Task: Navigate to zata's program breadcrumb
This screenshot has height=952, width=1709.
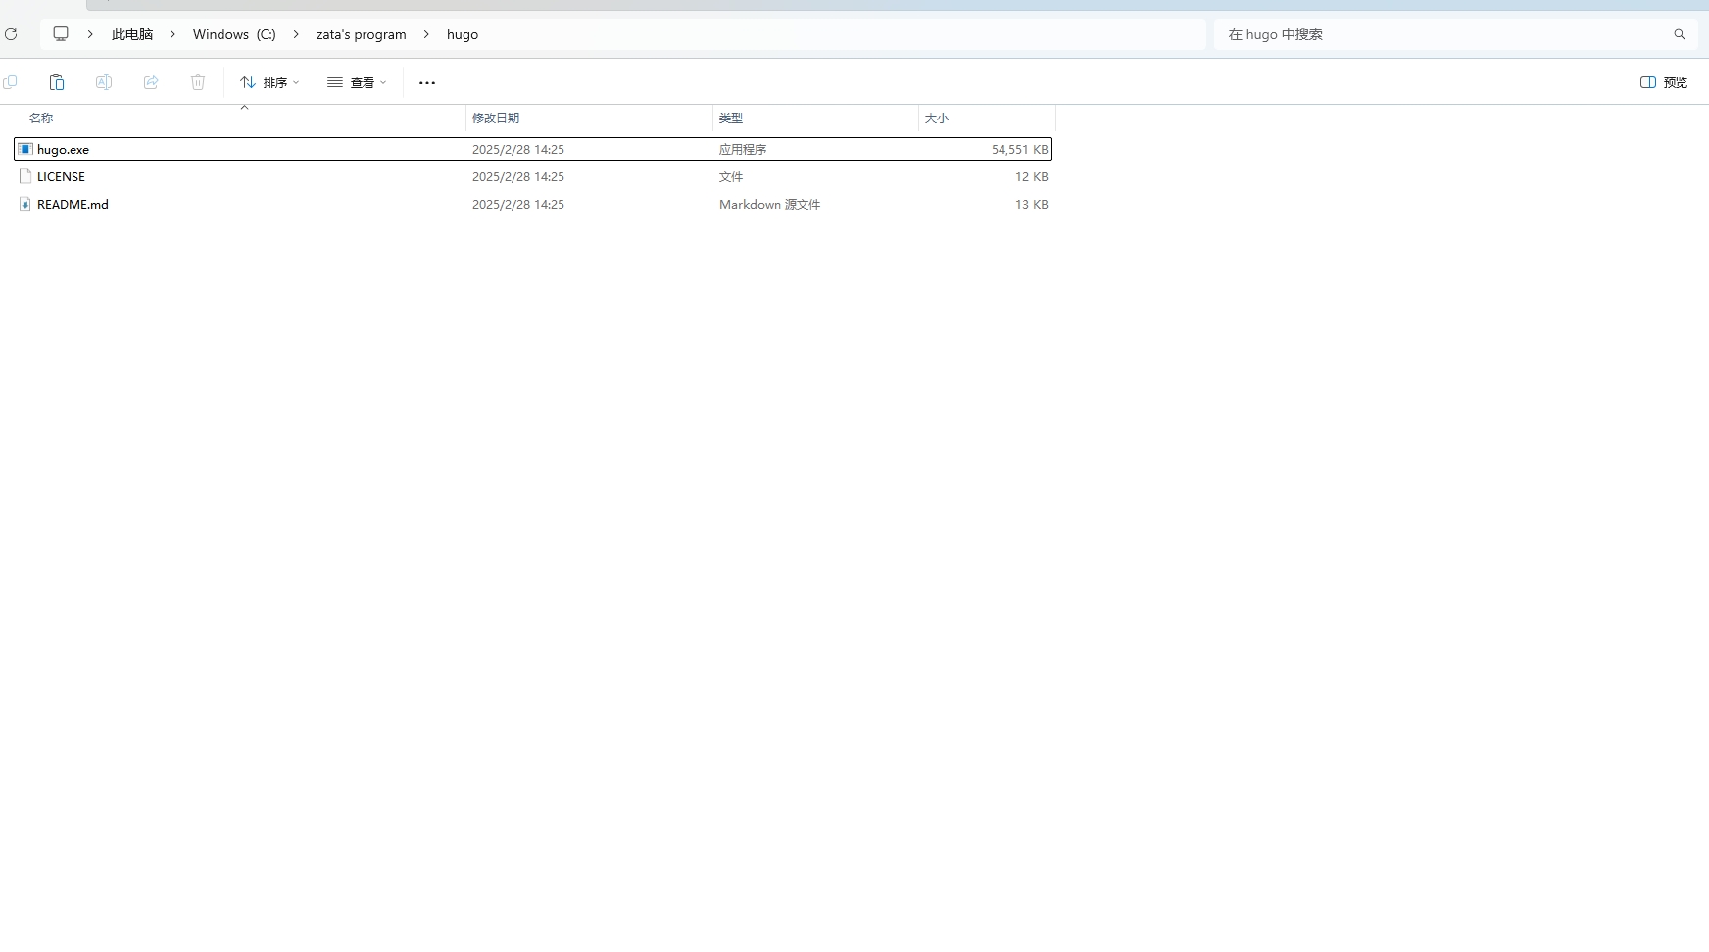Action: point(361,34)
